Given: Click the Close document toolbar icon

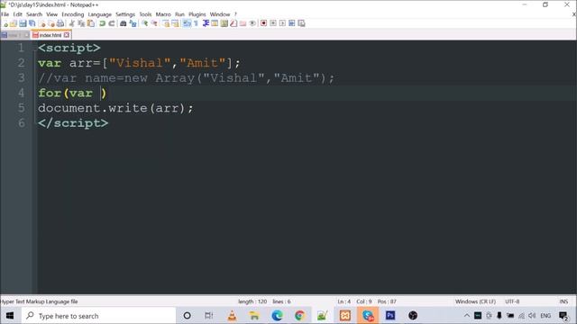Looking at the screenshot, I should 42,23.
